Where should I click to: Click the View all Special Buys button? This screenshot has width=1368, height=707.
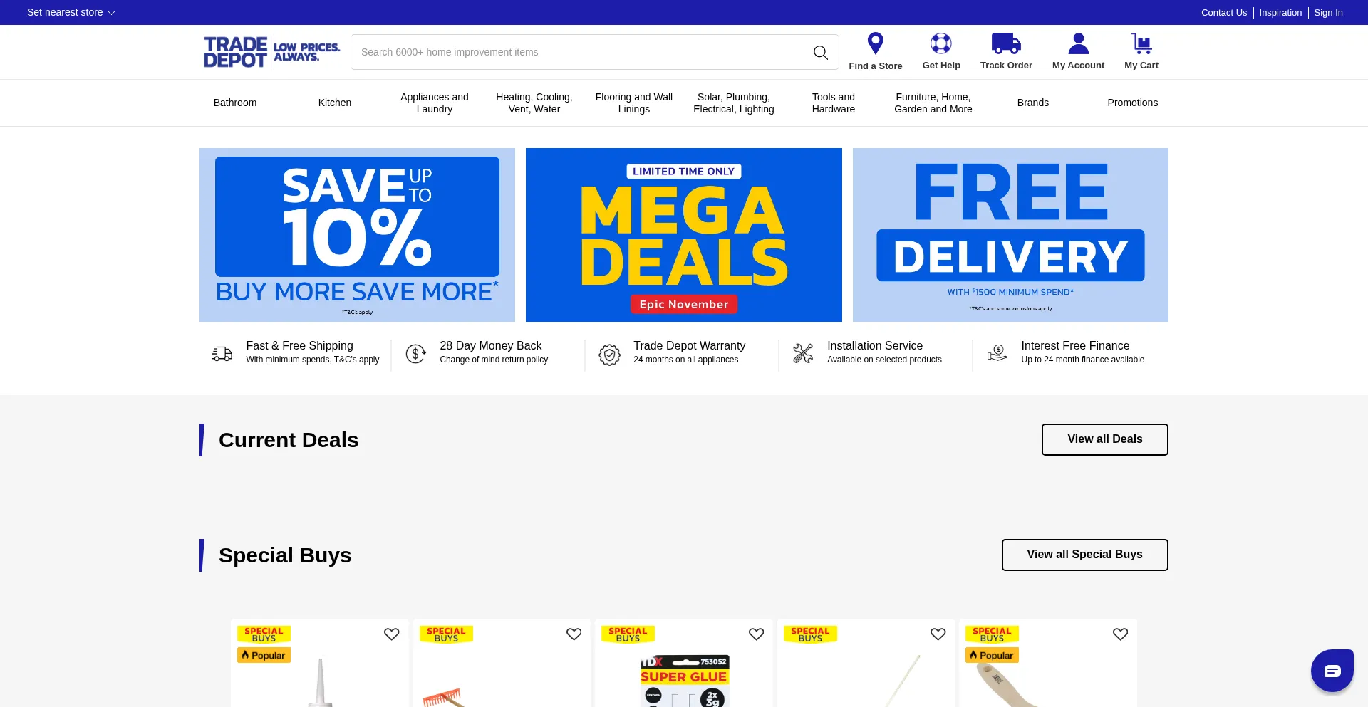[x=1085, y=555]
